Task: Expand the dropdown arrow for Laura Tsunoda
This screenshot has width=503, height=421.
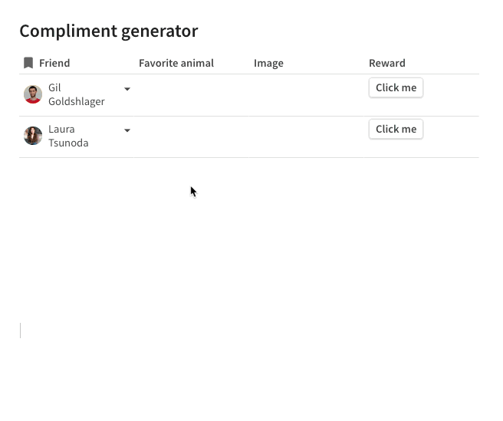Action: 127,130
